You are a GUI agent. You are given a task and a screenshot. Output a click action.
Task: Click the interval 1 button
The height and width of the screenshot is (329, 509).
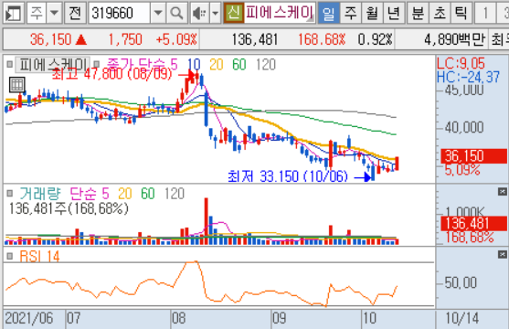tap(485, 14)
